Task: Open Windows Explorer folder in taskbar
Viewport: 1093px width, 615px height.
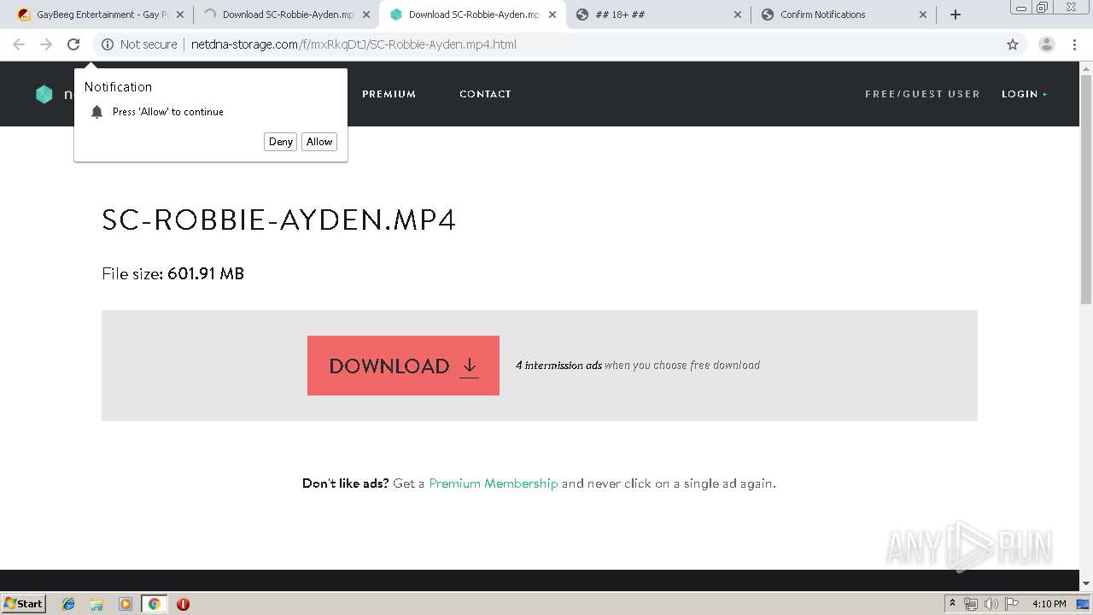Action: [96, 604]
